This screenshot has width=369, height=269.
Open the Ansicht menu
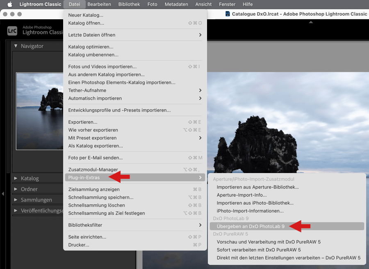coord(203,4)
